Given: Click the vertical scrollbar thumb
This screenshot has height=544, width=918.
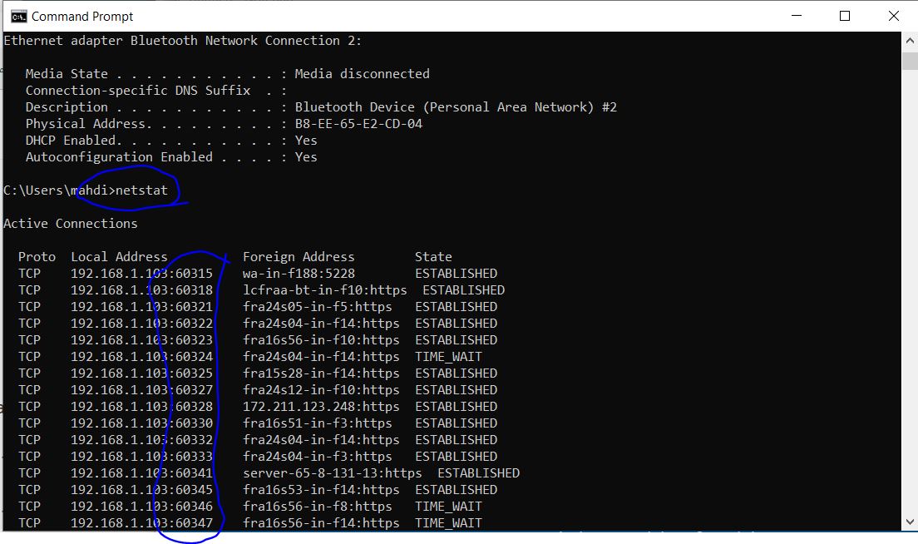Looking at the screenshot, I should click(910, 62).
